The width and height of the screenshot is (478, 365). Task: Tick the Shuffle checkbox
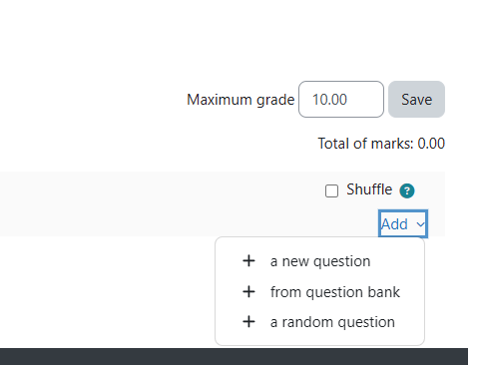331,191
